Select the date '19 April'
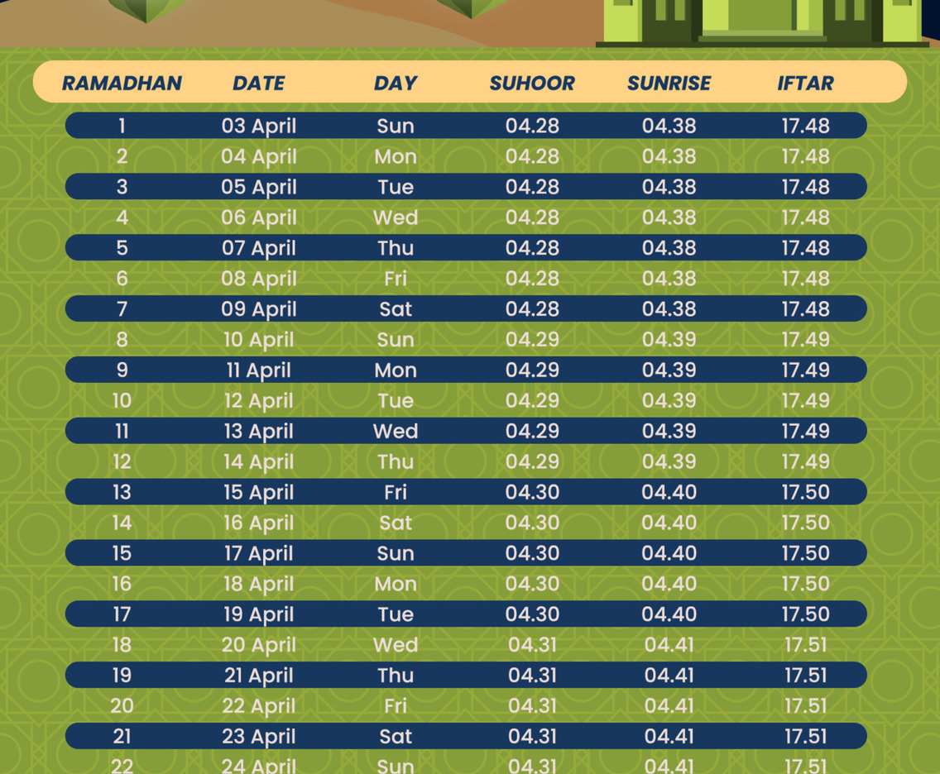Screen dimensions: 940x774 (x=258, y=614)
